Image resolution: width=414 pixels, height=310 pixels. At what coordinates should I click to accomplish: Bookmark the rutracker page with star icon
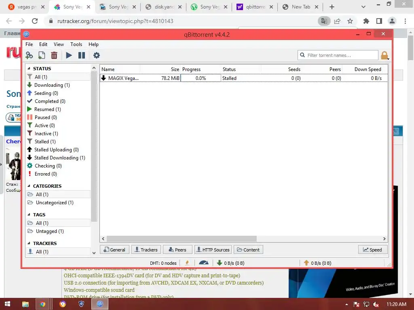coord(350,21)
